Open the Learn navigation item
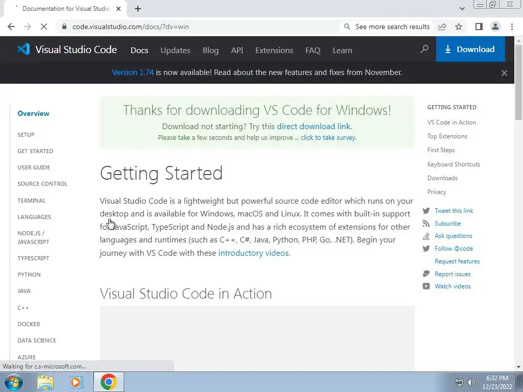 342,51
